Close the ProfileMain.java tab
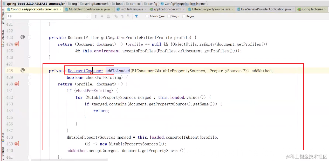This screenshot has width=329, height=161. [x=146, y=9]
